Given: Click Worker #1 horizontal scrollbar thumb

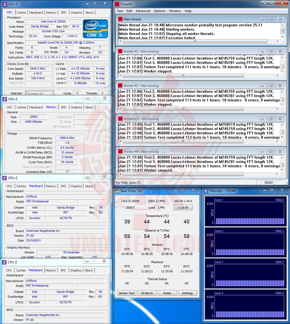Looking at the screenshot, I should pyautogui.click(x=183, y=76).
